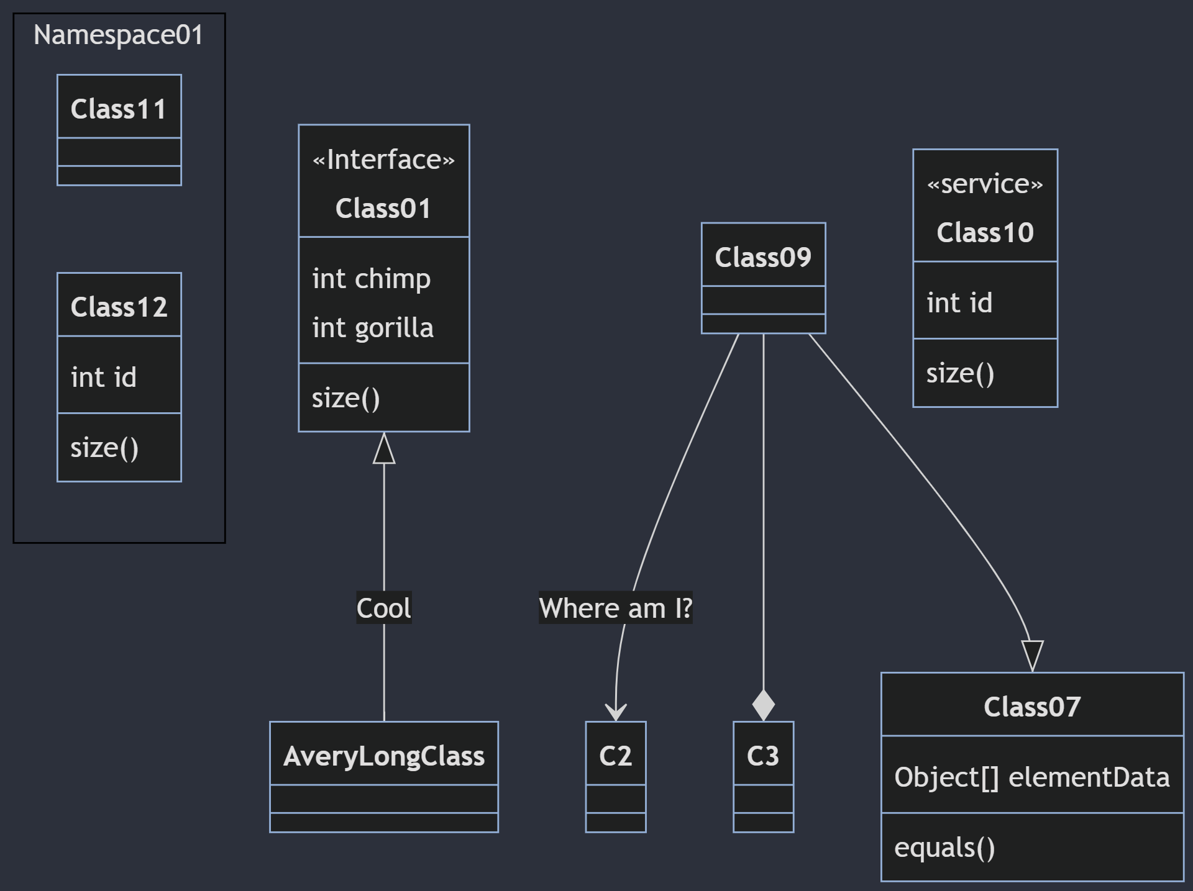This screenshot has height=891, width=1193.
Task: Click the hollow triangle arrowhead above Class07
Action: coord(1032,655)
